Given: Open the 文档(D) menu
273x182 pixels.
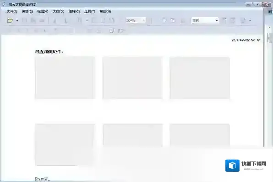Looking at the screenshot, I should point(59,11).
